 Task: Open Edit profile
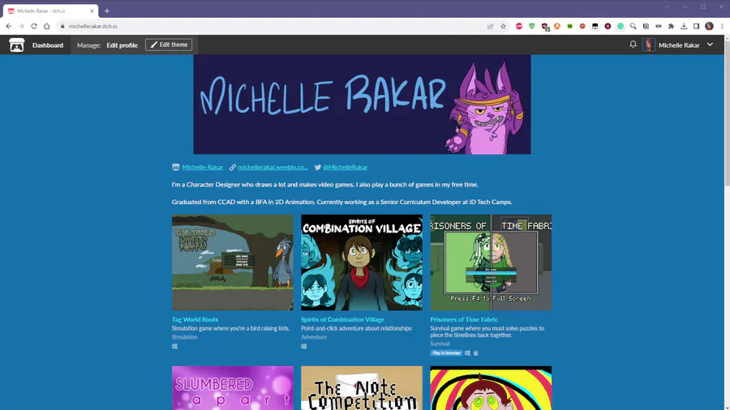tap(122, 45)
